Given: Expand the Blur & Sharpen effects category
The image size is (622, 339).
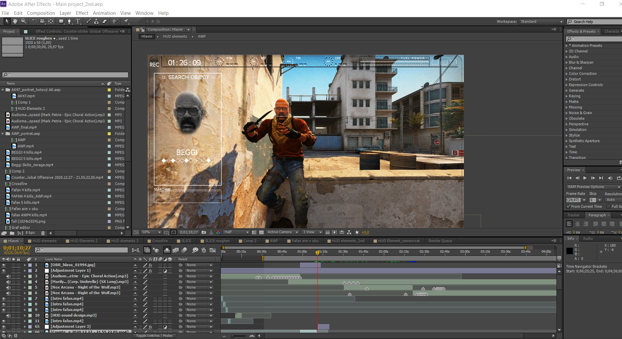Looking at the screenshot, I should (x=567, y=62).
